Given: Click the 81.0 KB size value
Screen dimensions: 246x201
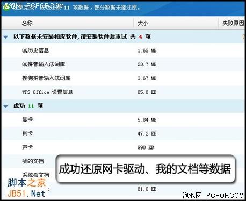Looking at the screenshot, I should coord(147,189).
